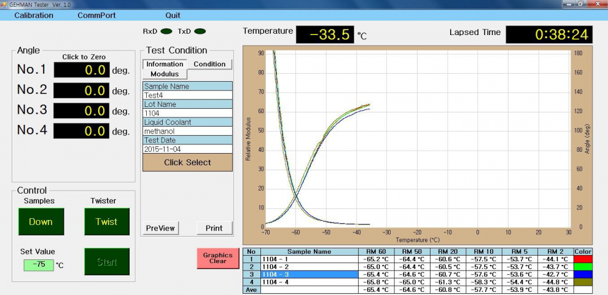Screen dimensions: 608x295
Task: Click the Graphics Clear button
Action: (218, 258)
